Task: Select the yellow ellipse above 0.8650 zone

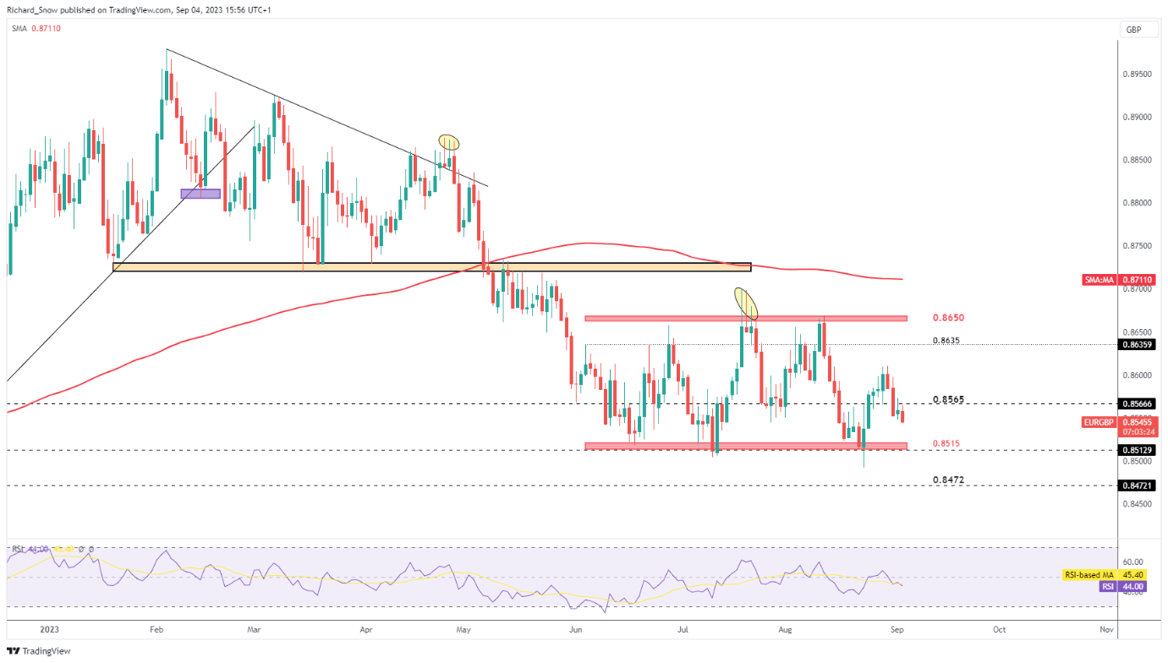Action: [x=745, y=304]
